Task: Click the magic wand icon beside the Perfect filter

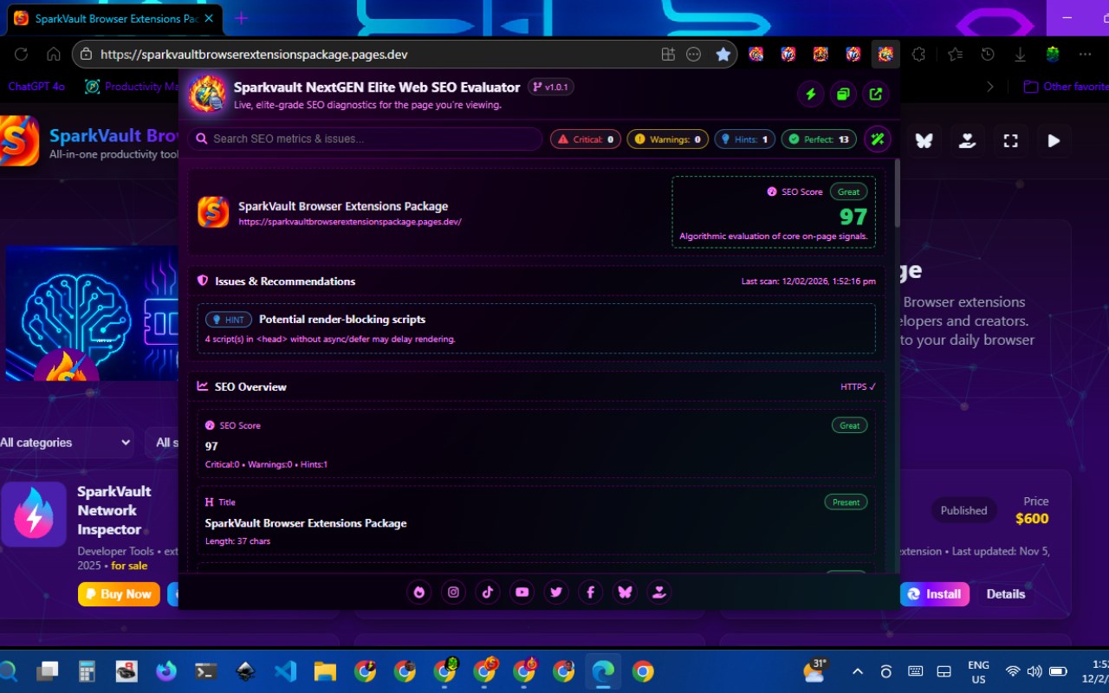Action: [x=878, y=139]
